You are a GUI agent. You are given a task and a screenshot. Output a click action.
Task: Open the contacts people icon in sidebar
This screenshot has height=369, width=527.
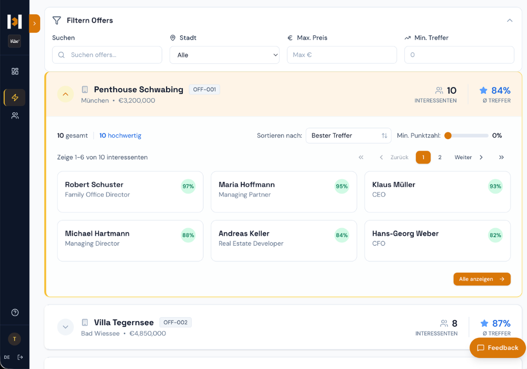click(15, 115)
